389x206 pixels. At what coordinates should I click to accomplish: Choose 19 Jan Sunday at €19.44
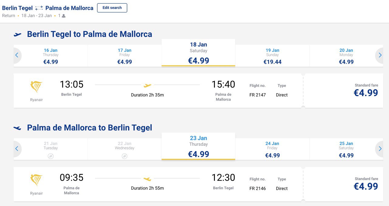tap(272, 56)
